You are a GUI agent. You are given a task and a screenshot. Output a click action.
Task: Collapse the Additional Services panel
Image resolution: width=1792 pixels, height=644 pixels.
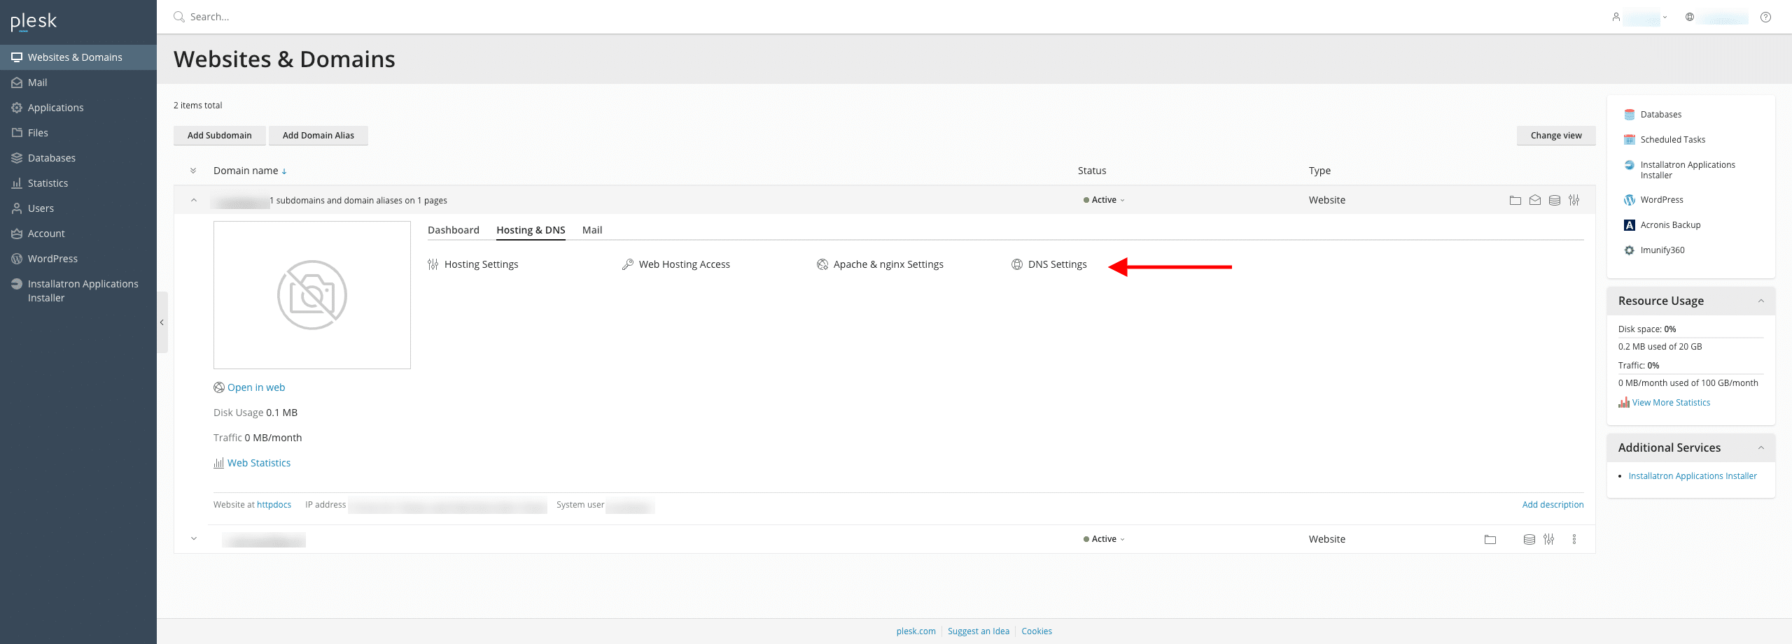click(1761, 448)
